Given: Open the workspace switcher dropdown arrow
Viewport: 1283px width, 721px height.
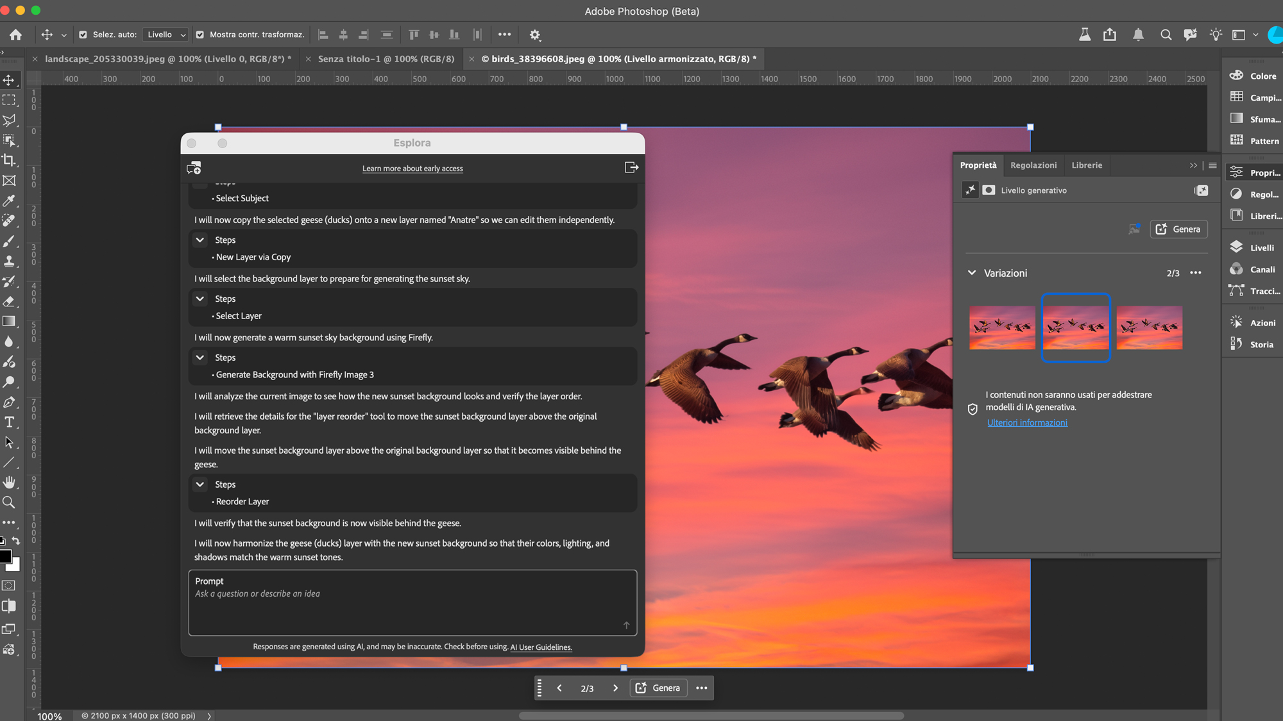Looking at the screenshot, I should [x=1255, y=35].
